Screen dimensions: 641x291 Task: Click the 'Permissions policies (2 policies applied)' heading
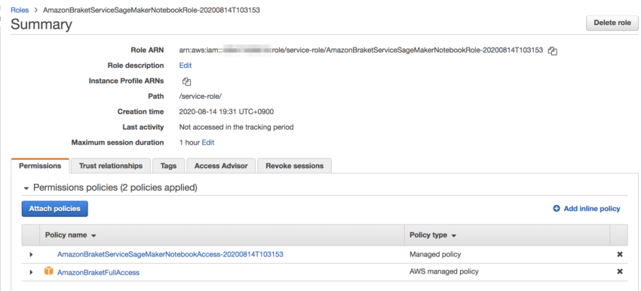115,188
